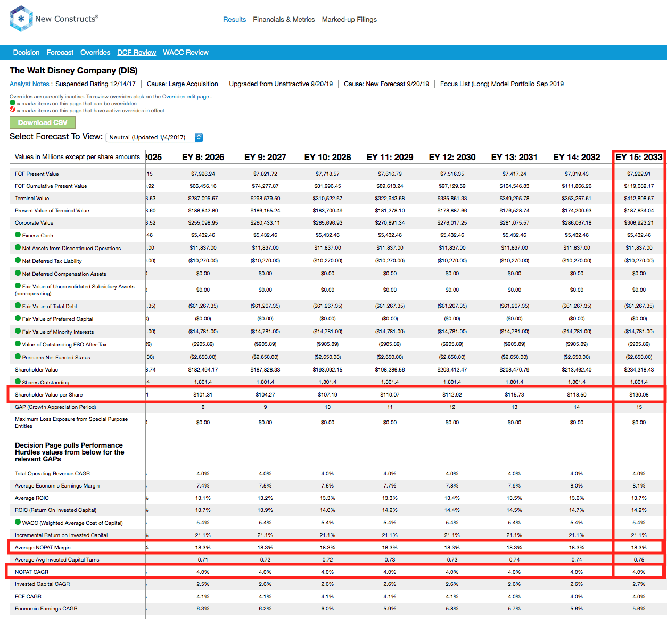Switch to the DCF Review tab
The height and width of the screenshot is (619, 667).
pos(137,53)
